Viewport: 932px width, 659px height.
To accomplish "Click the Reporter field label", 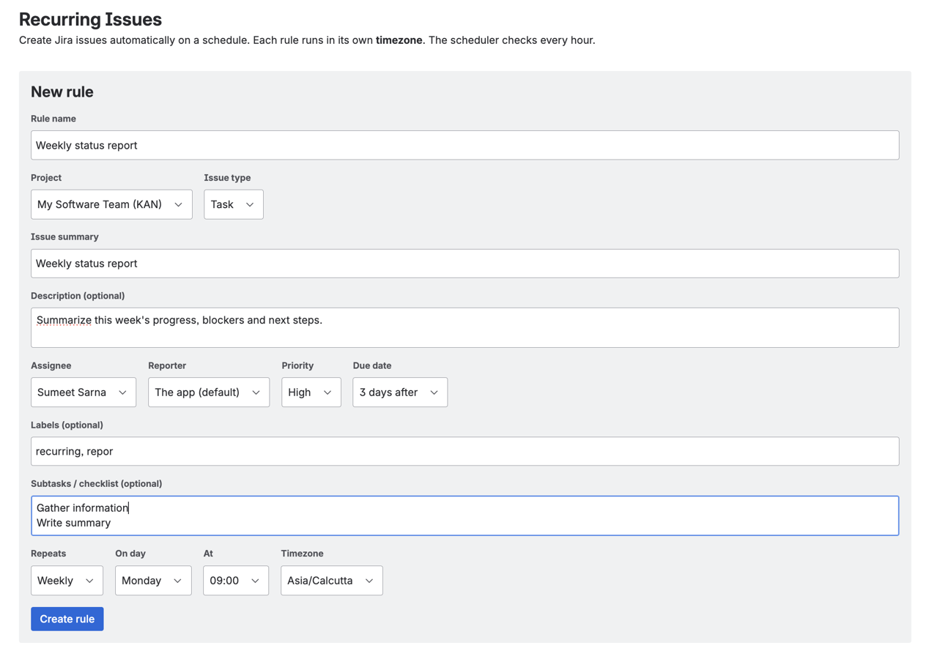I will pyautogui.click(x=167, y=365).
